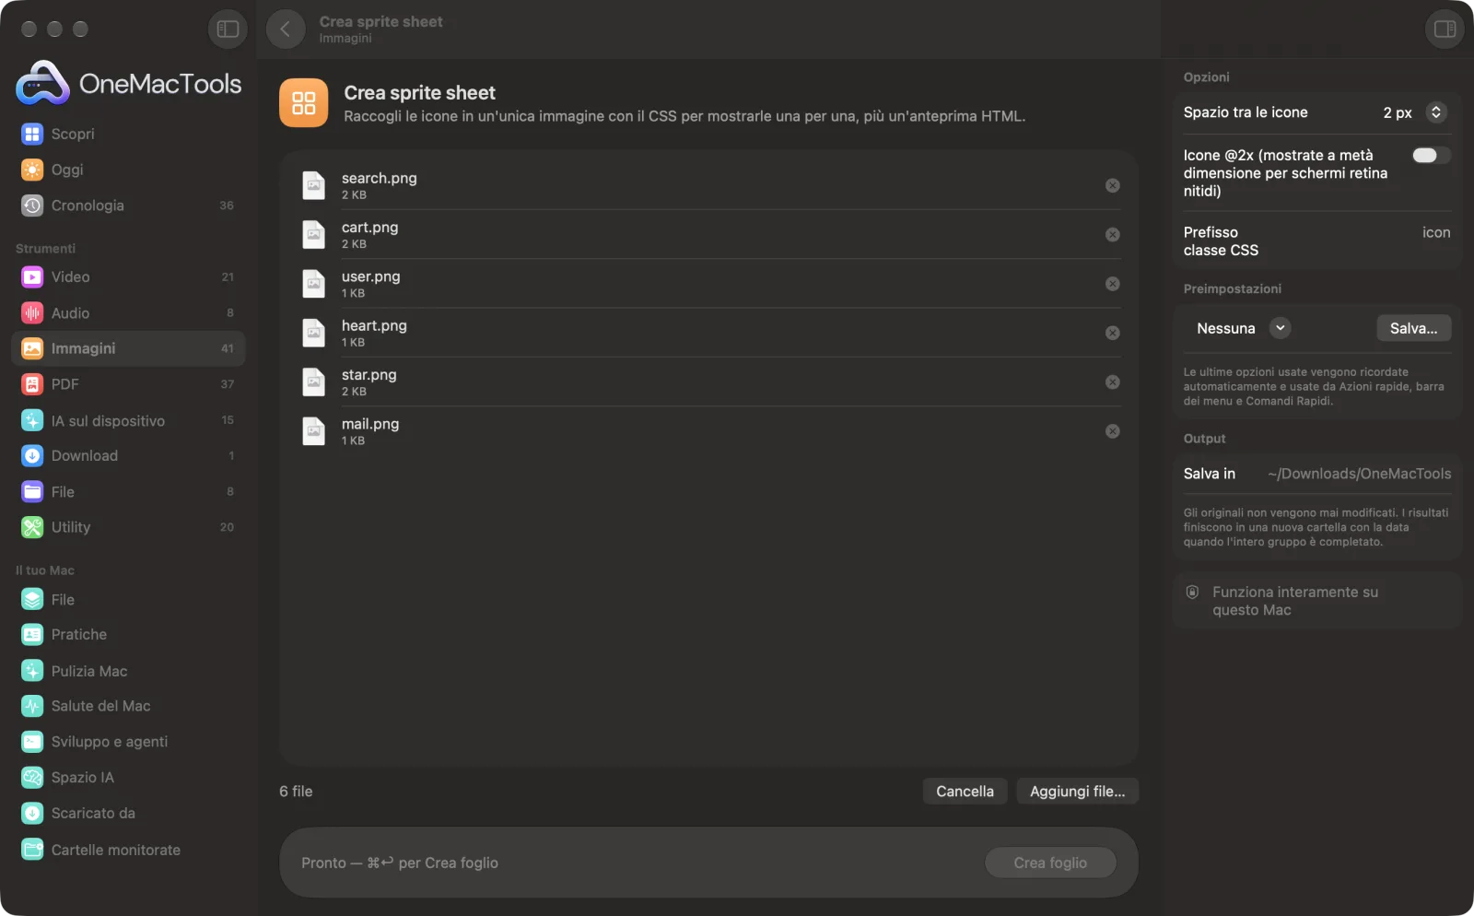This screenshot has height=916, width=1474.
Task: Remove user.png from the list
Action: [1113, 284]
